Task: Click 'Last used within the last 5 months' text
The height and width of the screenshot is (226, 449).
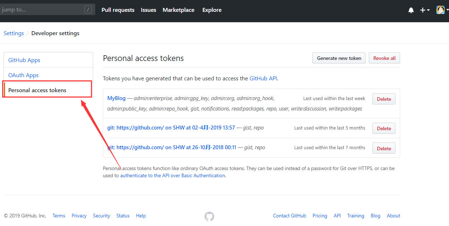Action: tap(330, 128)
